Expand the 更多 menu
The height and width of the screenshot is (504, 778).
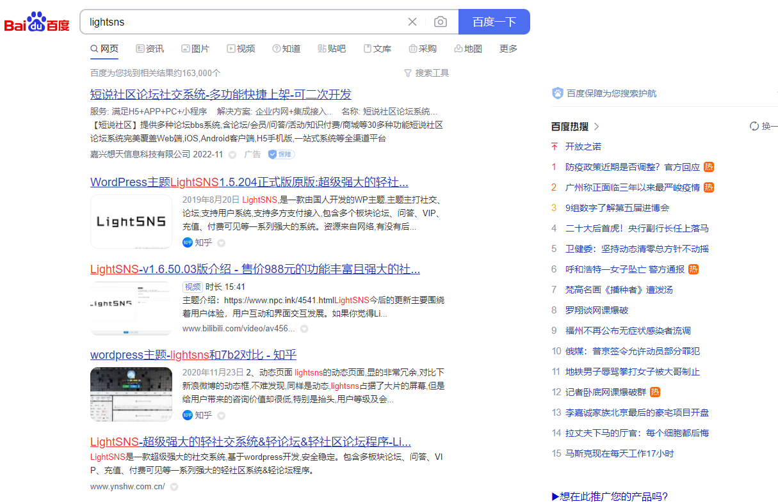[x=508, y=49]
